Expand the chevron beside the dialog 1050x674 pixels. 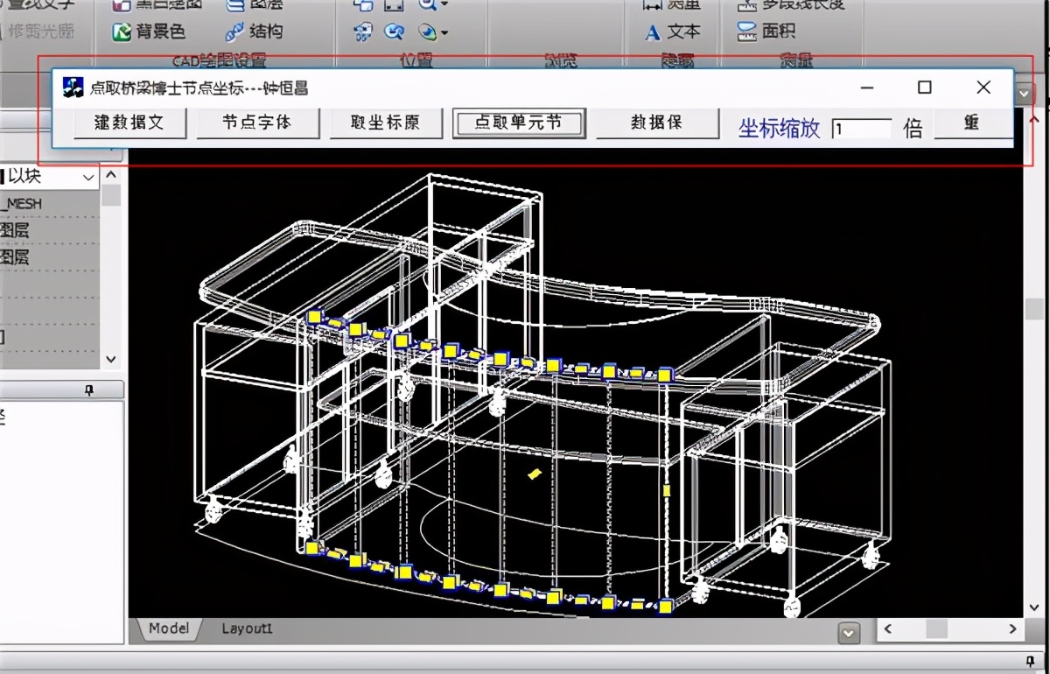(x=1022, y=92)
